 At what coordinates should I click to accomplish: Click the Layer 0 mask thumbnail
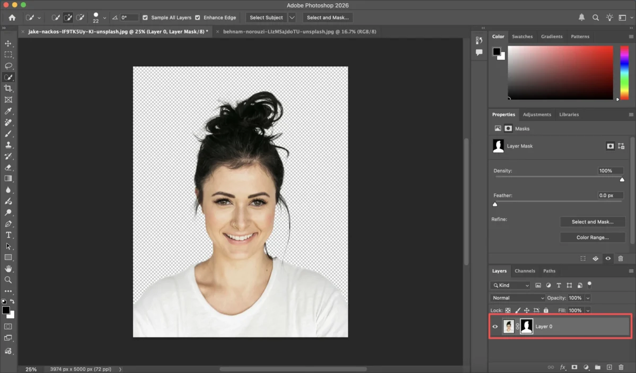(x=526, y=327)
